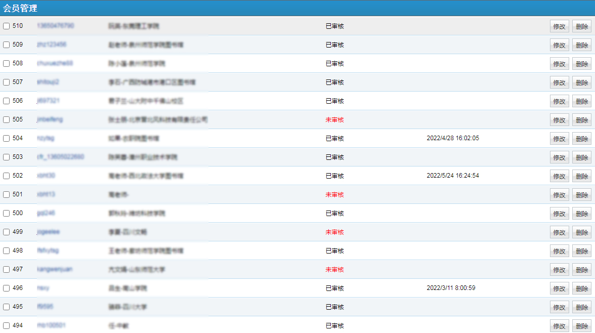Click the red 未审核 status in row 497
Viewport: 595px width, 333px height.
click(334, 270)
